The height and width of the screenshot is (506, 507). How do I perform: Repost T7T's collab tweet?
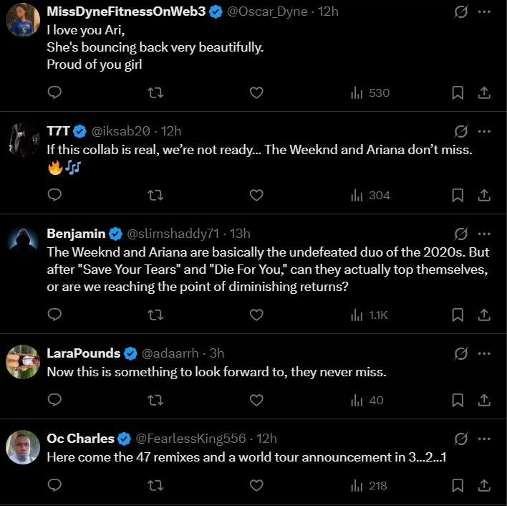155,195
